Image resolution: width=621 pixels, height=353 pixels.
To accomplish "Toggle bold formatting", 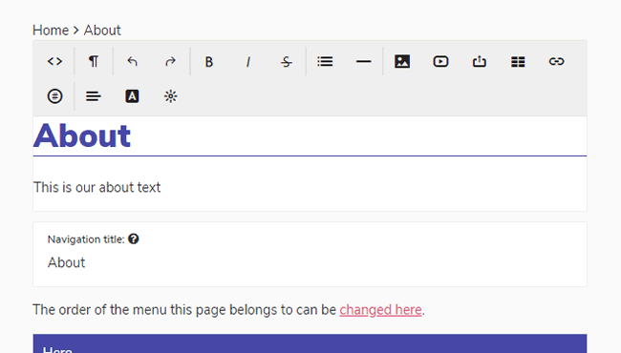I will 209,61.
